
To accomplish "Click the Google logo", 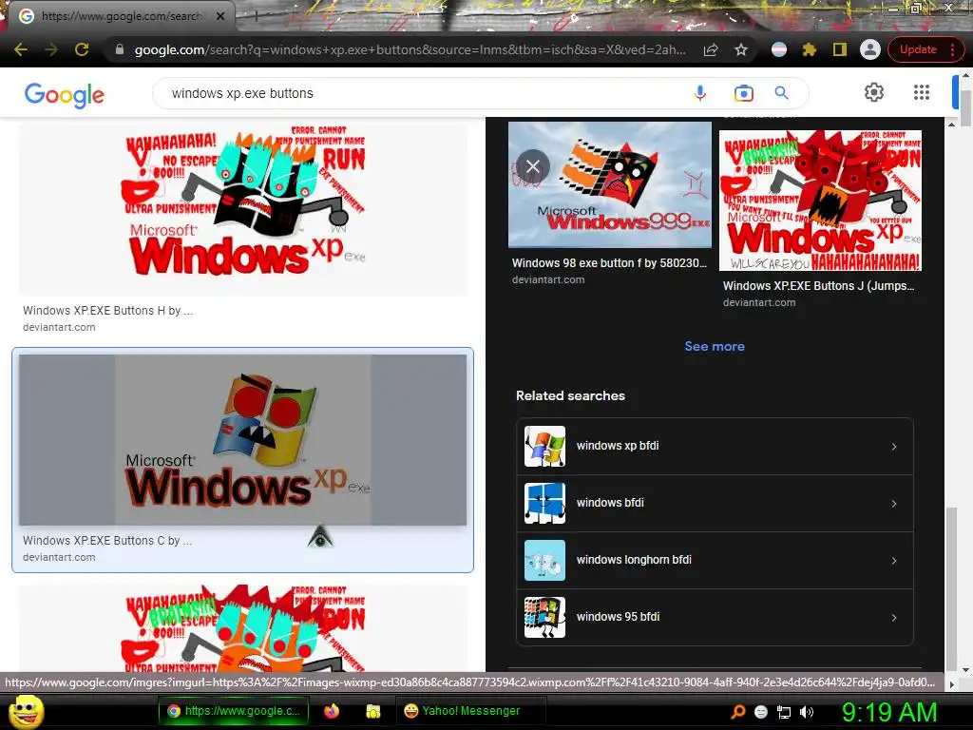I will (65, 94).
